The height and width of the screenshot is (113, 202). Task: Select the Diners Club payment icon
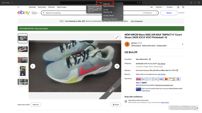point(178,79)
